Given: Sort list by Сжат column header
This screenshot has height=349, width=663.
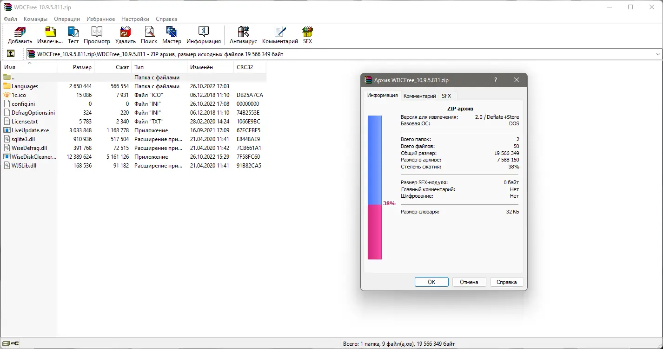Looking at the screenshot, I should (113, 67).
